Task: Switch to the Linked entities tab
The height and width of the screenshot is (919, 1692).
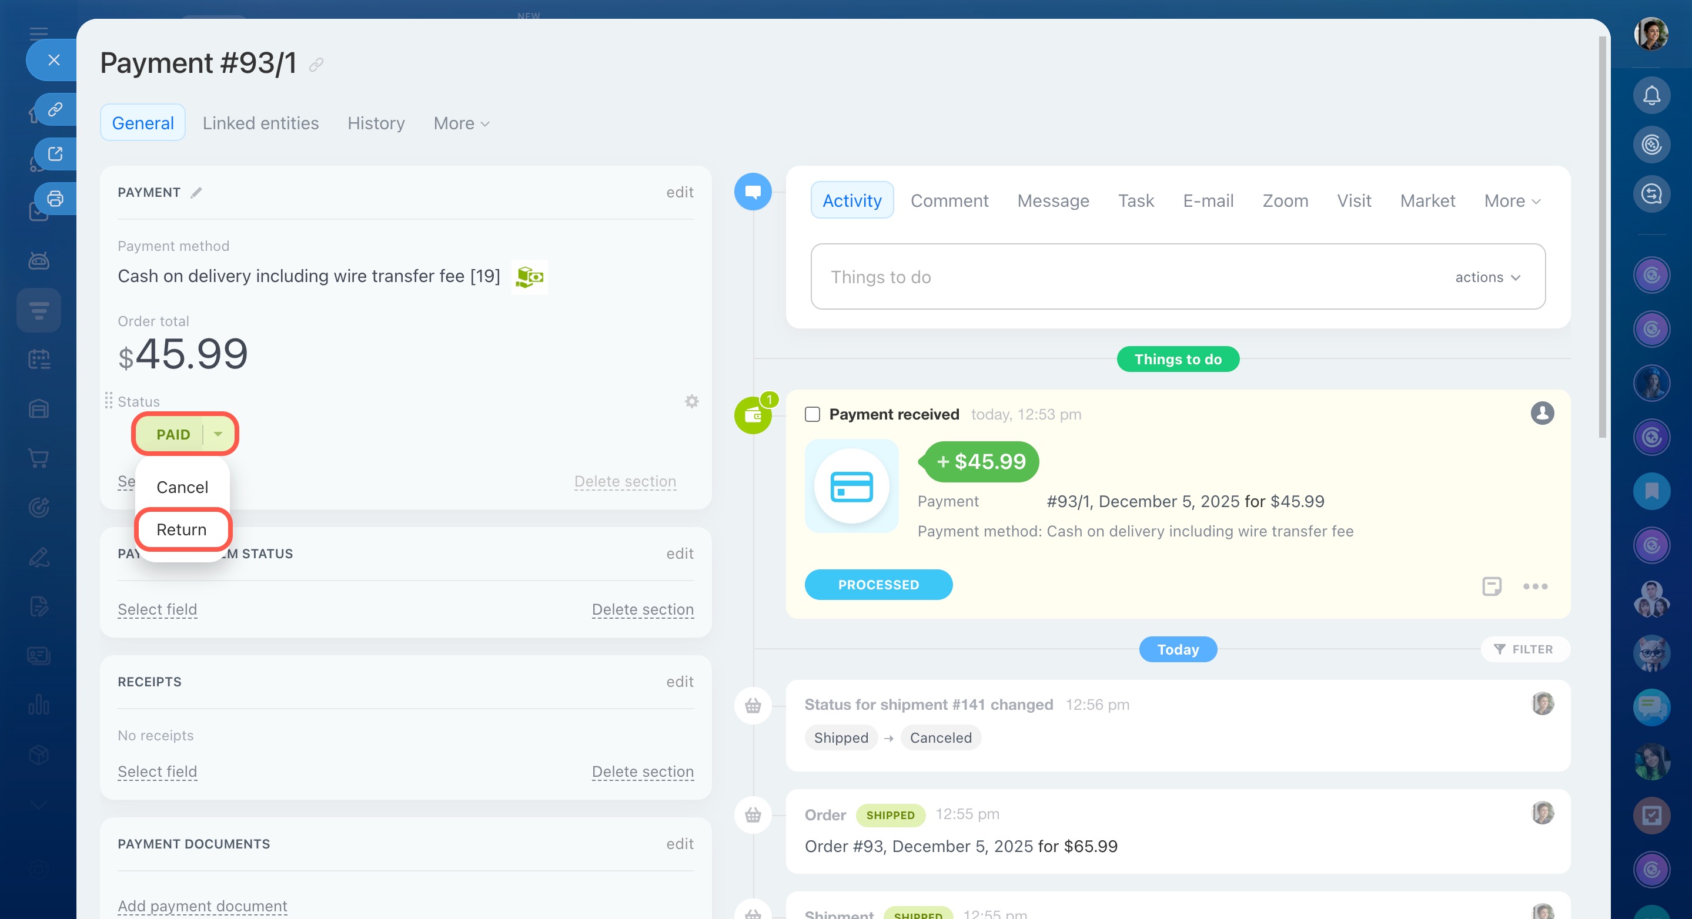Action: coord(260,123)
